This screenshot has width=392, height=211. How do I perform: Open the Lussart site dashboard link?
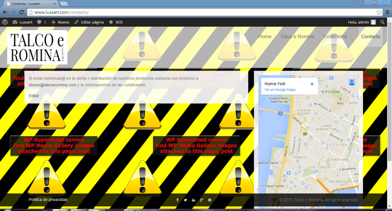tap(22, 22)
